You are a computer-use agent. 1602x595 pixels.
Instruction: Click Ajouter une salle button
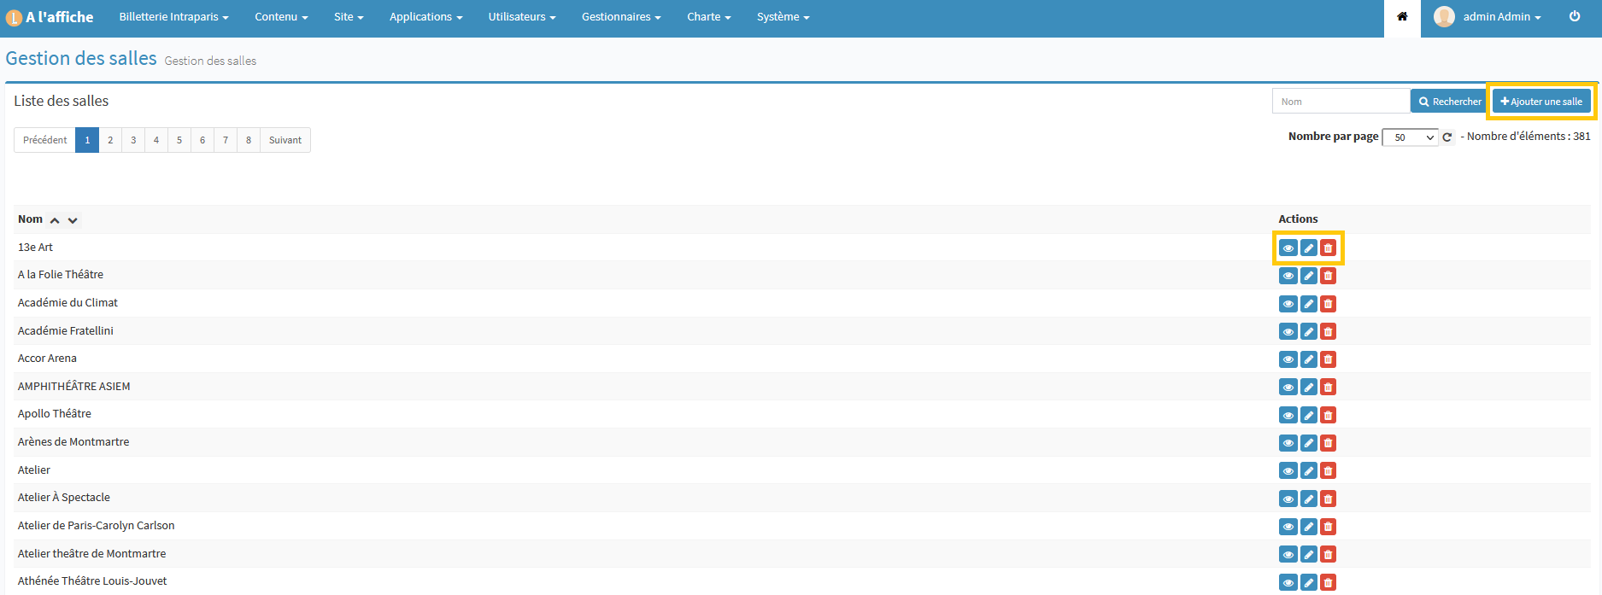[1541, 102]
